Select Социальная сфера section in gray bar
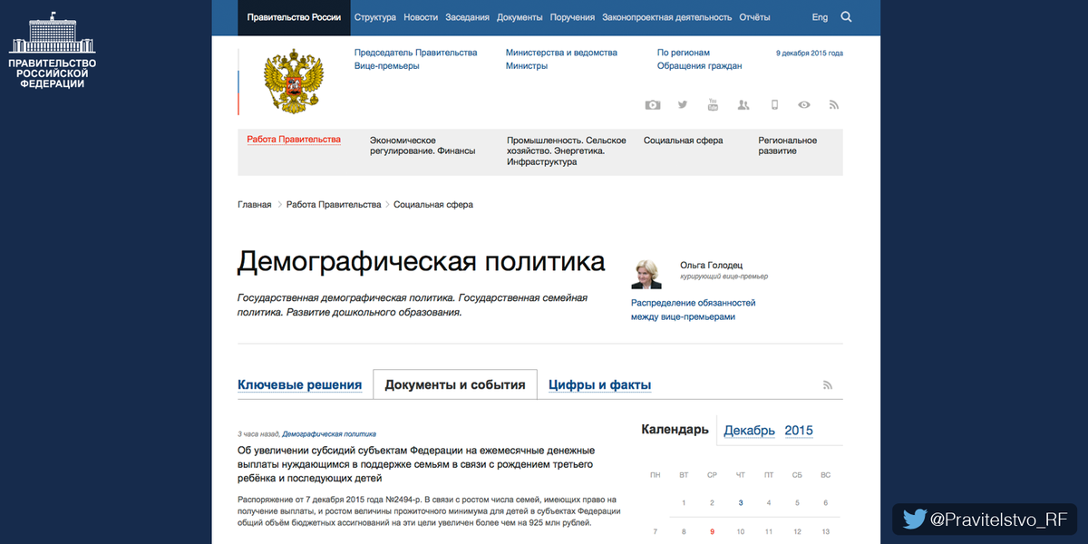Screen dimensions: 1088x544 (x=684, y=141)
